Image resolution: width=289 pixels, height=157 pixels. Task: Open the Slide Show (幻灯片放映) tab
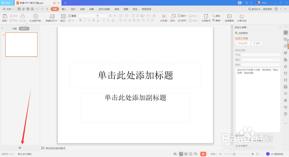coord(104,9)
